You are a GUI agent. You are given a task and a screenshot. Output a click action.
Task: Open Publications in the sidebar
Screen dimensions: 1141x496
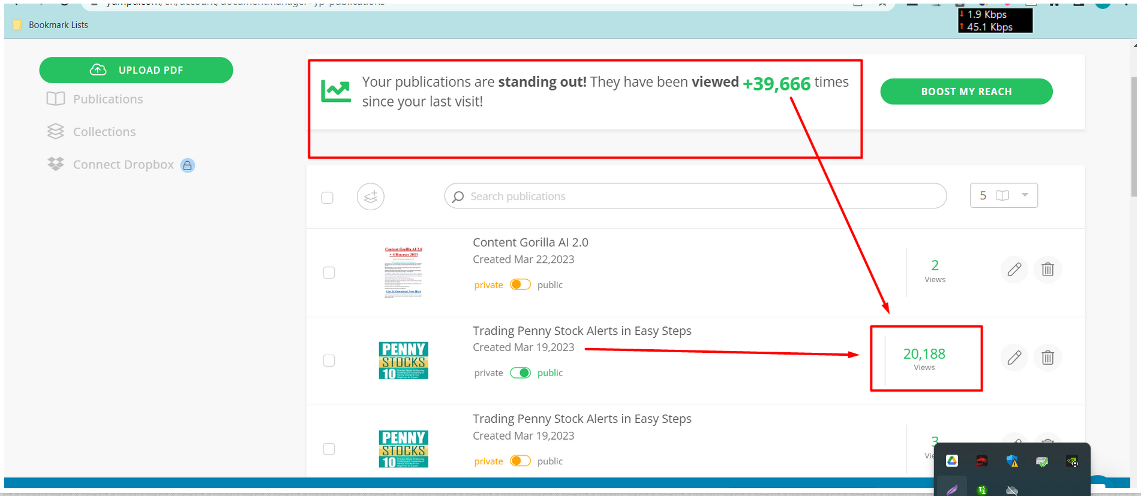tap(108, 99)
